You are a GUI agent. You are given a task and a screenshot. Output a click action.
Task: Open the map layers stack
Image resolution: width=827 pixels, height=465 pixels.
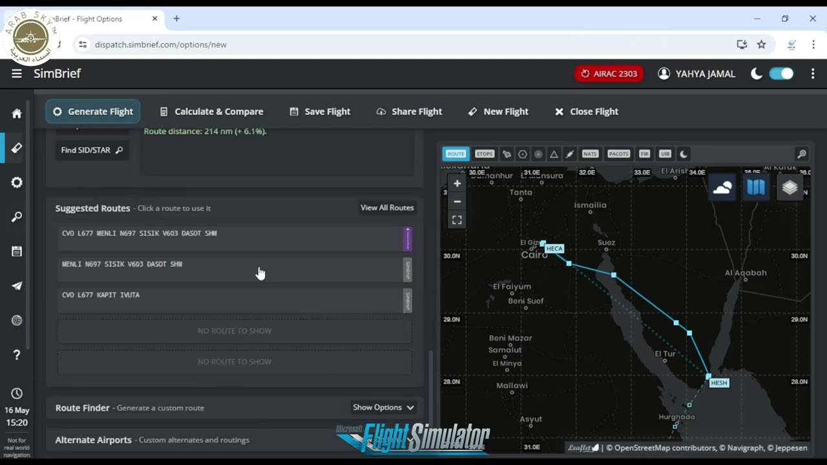pos(790,187)
